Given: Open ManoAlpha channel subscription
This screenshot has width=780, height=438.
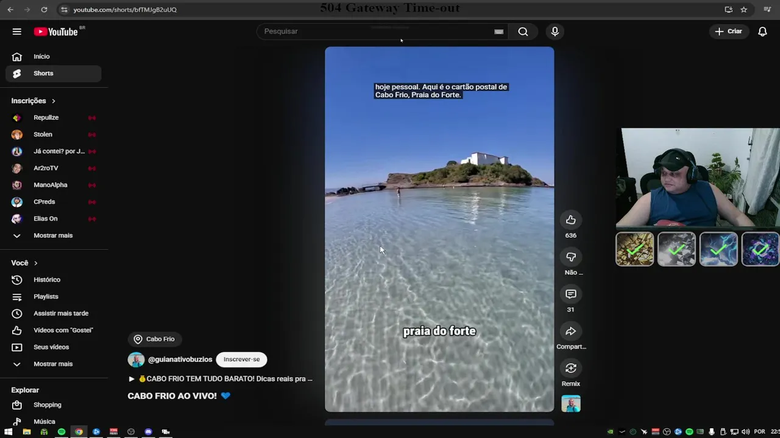Looking at the screenshot, I should 54,185.
